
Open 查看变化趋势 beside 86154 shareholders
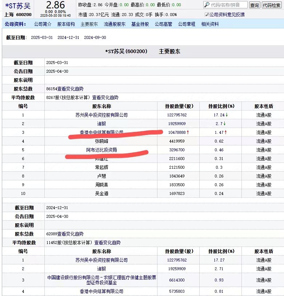pos(70,89)
